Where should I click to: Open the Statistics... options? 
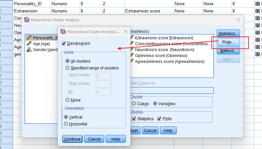[229, 33]
